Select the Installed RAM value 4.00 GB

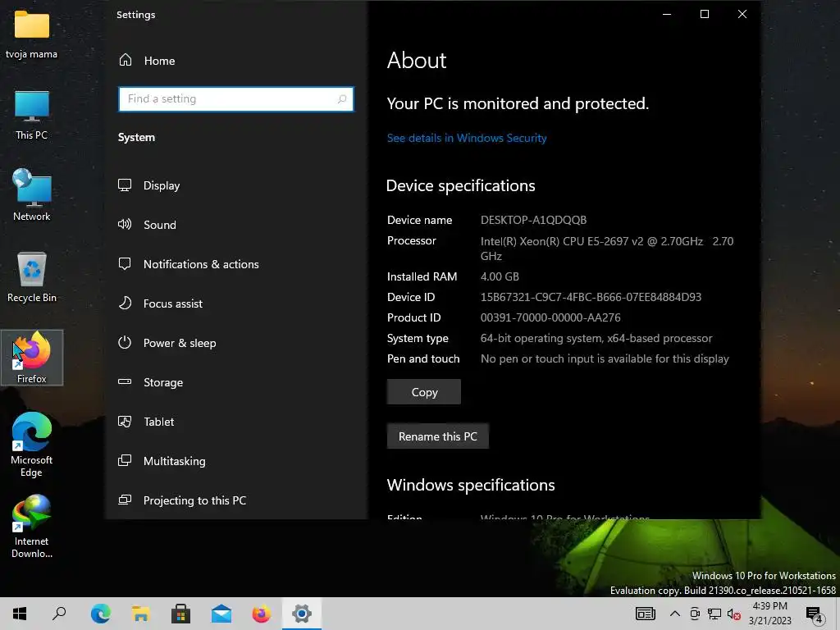coord(500,277)
